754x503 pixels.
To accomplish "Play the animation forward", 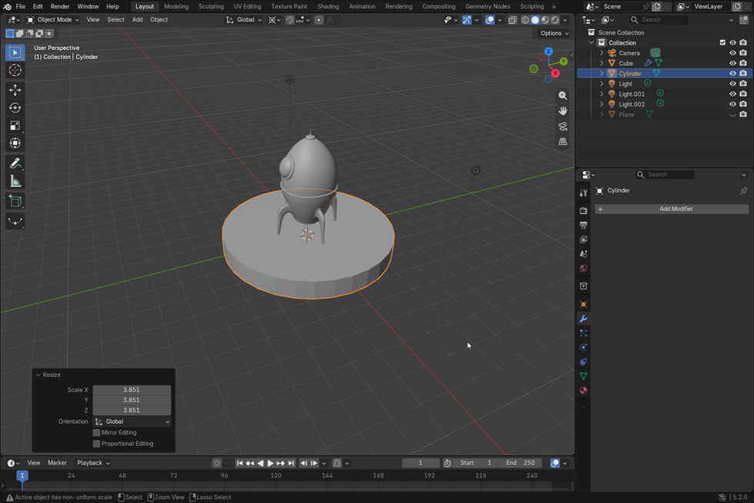I will coord(270,463).
